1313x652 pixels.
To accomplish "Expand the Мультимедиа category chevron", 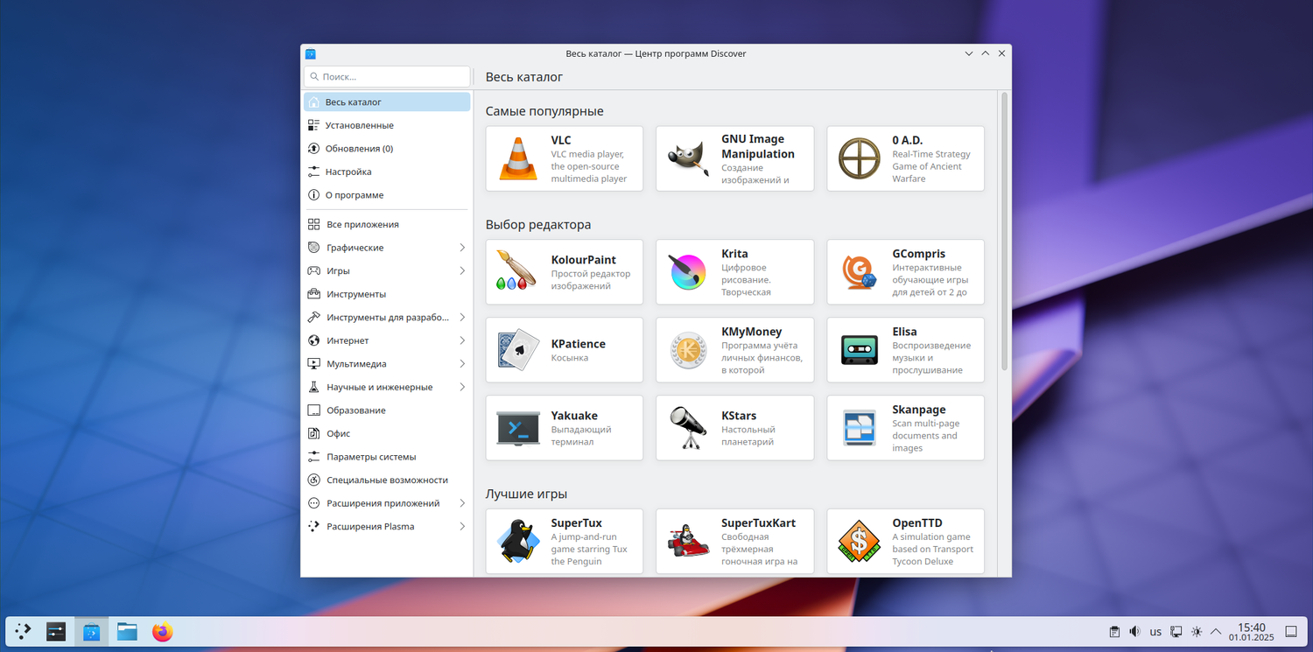I will click(x=462, y=364).
